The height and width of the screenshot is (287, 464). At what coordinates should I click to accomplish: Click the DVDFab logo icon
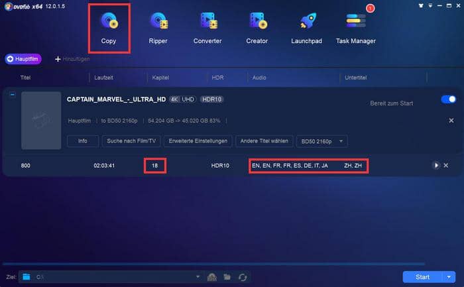(x=9, y=6)
